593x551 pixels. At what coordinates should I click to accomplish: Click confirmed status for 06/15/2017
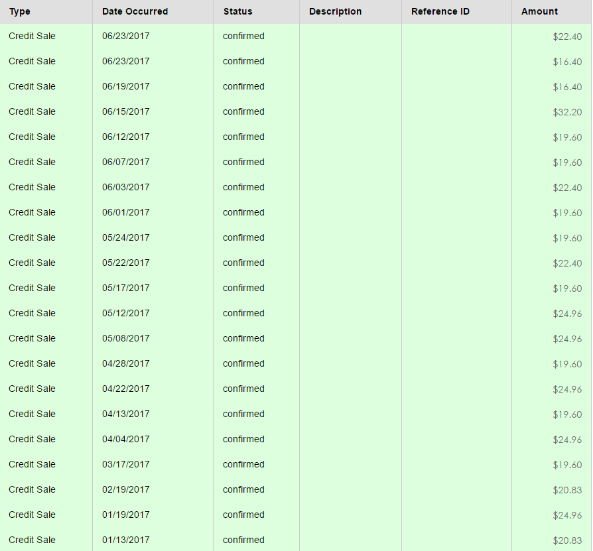(x=243, y=111)
